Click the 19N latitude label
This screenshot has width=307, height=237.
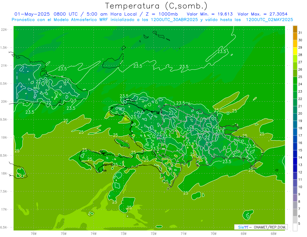click(x=4, y=137)
